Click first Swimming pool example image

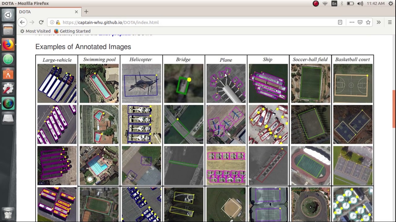(x=99, y=83)
